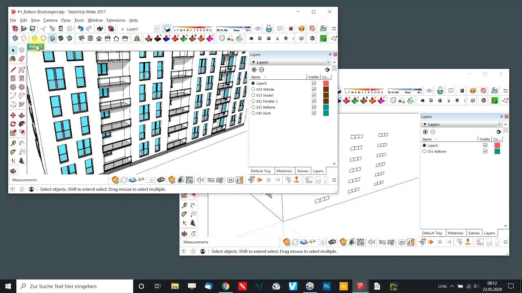Activate the Line pencil tool
The image size is (522, 293).
(x=13, y=70)
